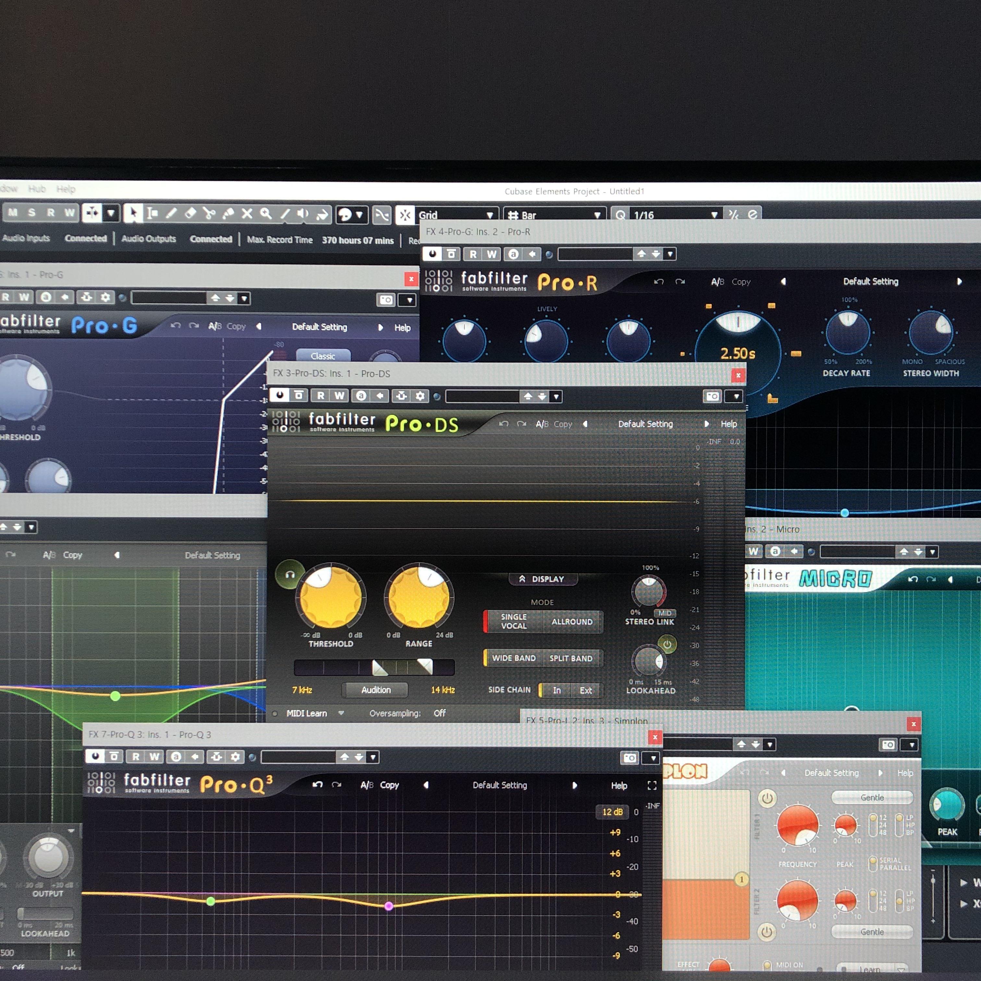
Task: Open Pro-R preset browser dropdown arrow
Action: pos(670,254)
